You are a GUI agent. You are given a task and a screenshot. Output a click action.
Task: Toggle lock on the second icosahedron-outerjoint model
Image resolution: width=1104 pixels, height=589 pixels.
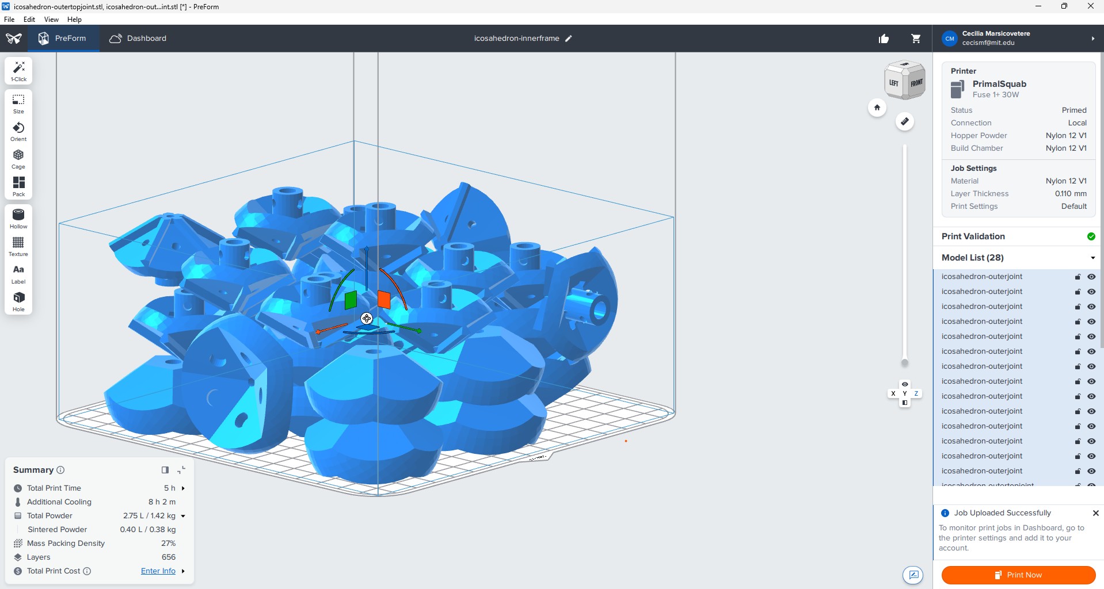click(1078, 292)
